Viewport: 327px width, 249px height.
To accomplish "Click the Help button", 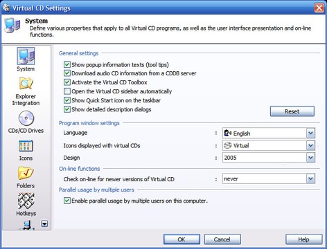I will pyautogui.click(x=303, y=239).
